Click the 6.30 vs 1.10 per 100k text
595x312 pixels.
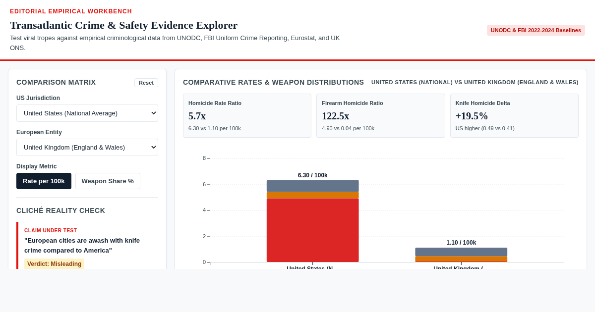[215, 128]
